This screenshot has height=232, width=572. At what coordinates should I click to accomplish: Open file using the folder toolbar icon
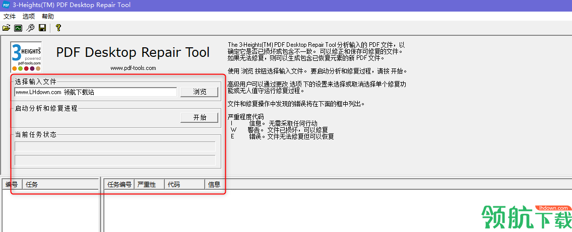coord(6,28)
